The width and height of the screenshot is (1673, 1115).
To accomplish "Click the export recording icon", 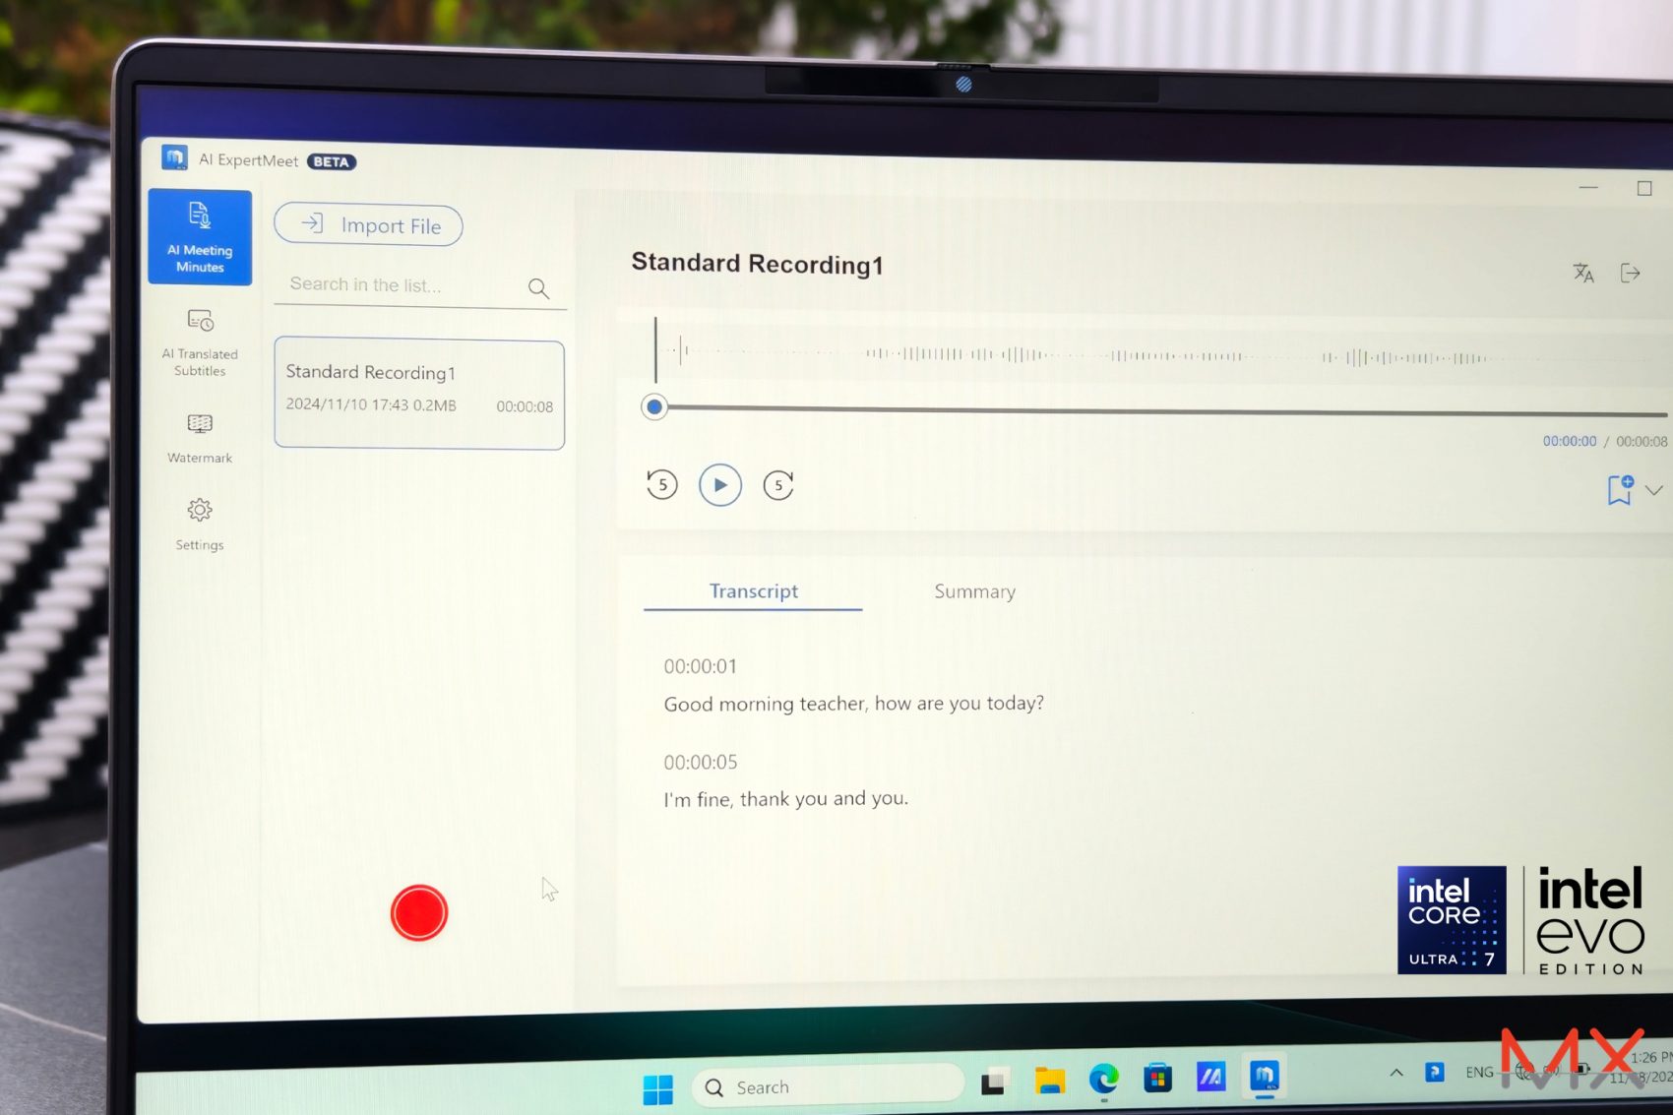I will coord(1630,273).
